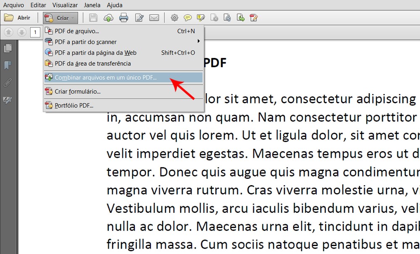Open the Janela menu

[92, 5]
